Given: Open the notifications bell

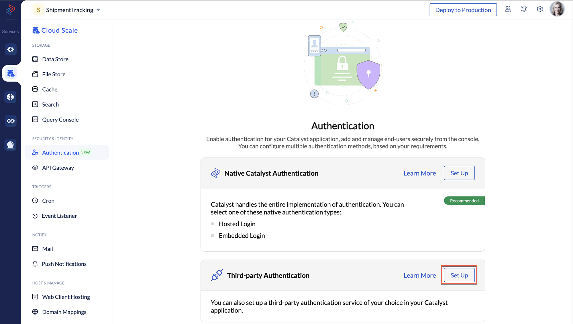Looking at the screenshot, I should (x=524, y=9).
